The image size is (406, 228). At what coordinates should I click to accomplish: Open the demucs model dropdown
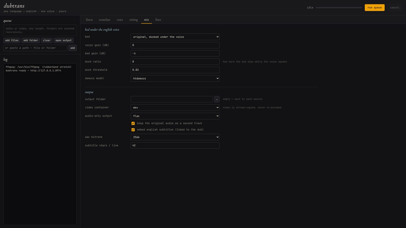point(175,79)
